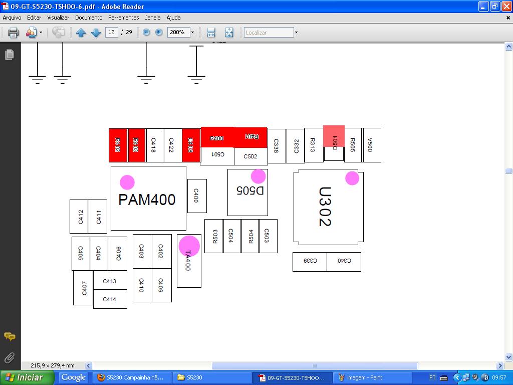Screen dimensions: 513x385
Task: Click the red R400 component box
Action: coord(217,137)
